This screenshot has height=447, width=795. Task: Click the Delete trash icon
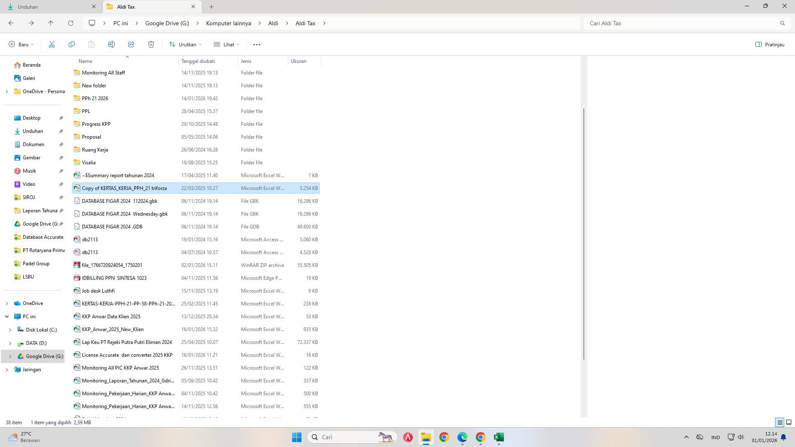[x=151, y=44]
